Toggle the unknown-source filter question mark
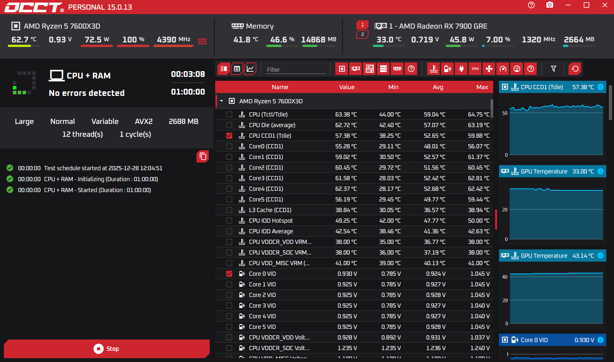The image size is (614, 362). (411, 69)
